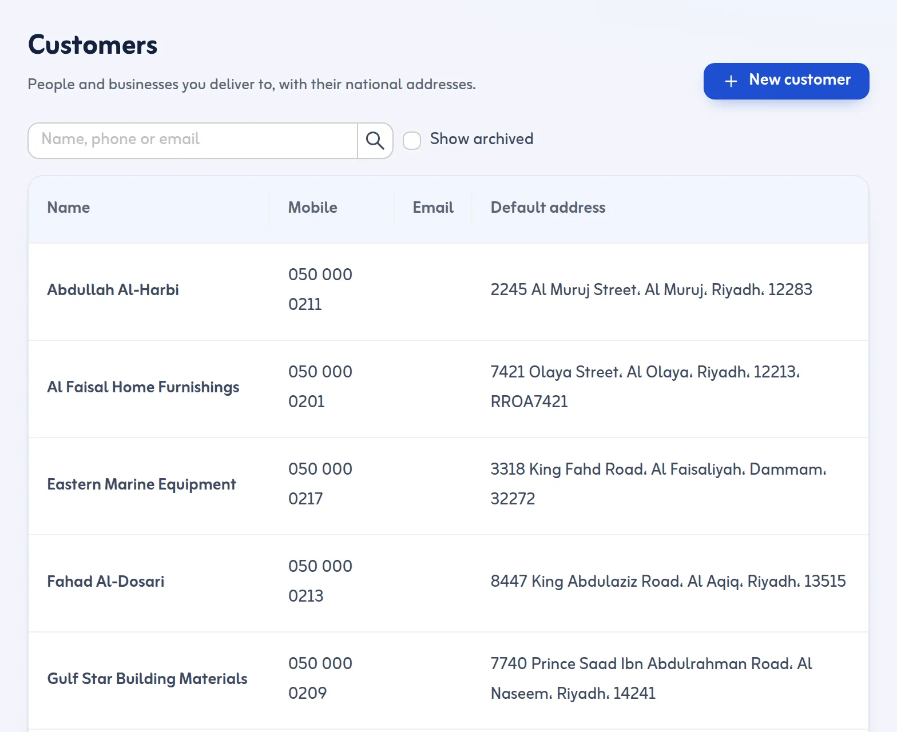
Task: Click mobile number 050 000 0211
Action: (x=320, y=289)
